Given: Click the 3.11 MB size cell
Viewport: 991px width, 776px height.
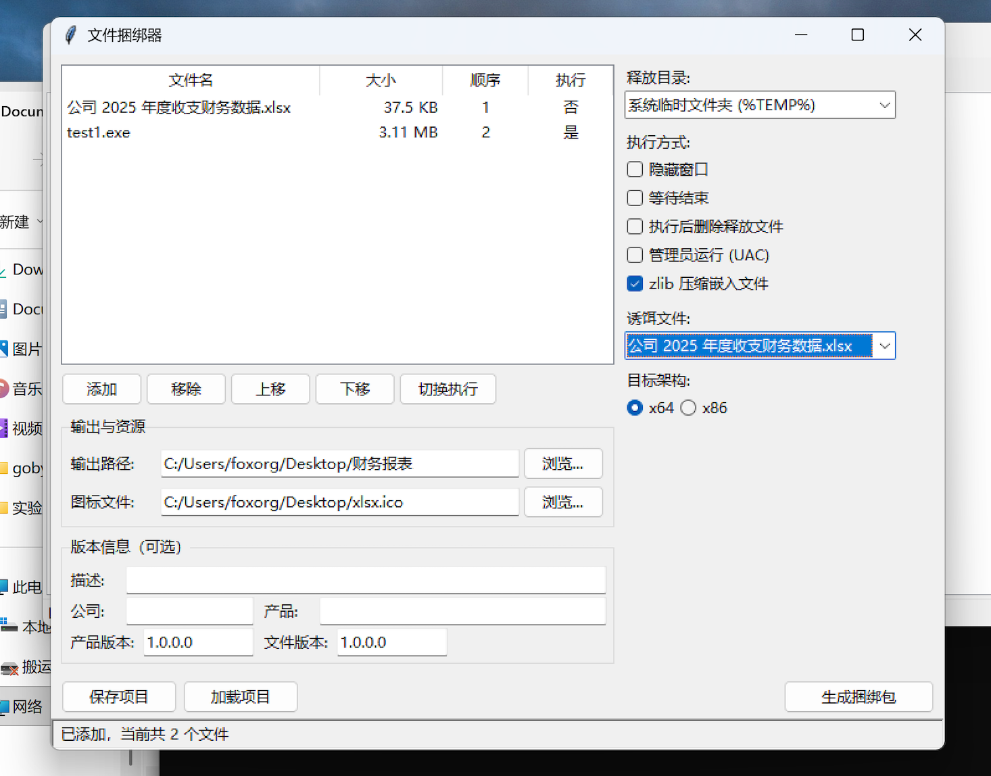Looking at the screenshot, I should pos(408,132).
